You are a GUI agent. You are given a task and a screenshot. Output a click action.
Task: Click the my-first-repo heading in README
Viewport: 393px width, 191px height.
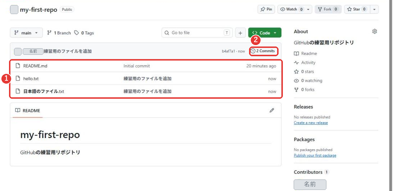coord(50,135)
